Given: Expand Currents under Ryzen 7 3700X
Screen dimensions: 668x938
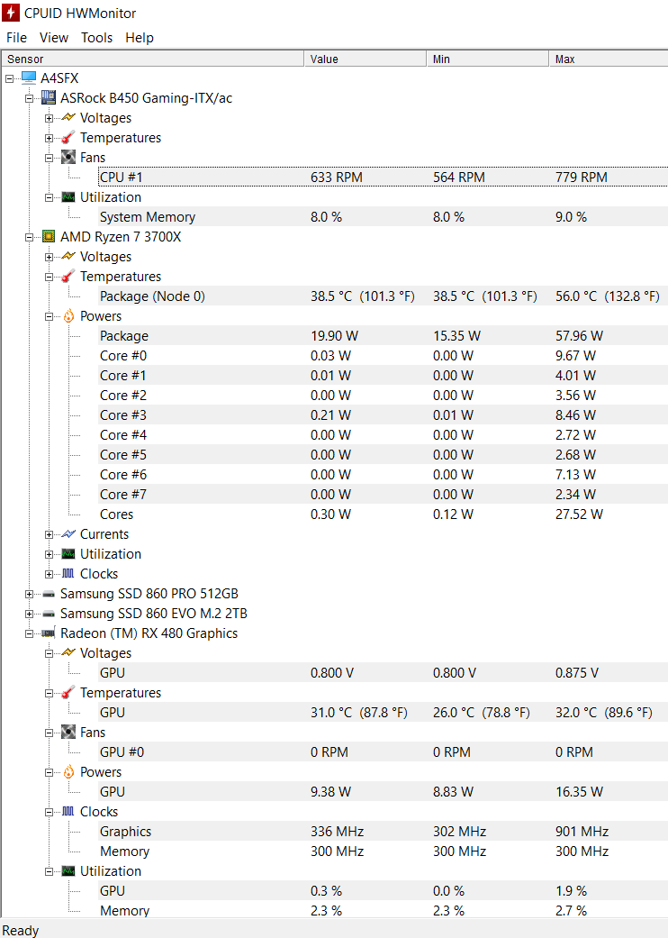Looking at the screenshot, I should [x=49, y=534].
